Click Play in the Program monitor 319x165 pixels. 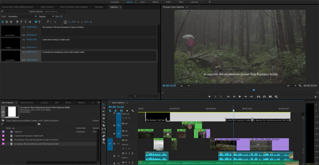tap(239, 97)
